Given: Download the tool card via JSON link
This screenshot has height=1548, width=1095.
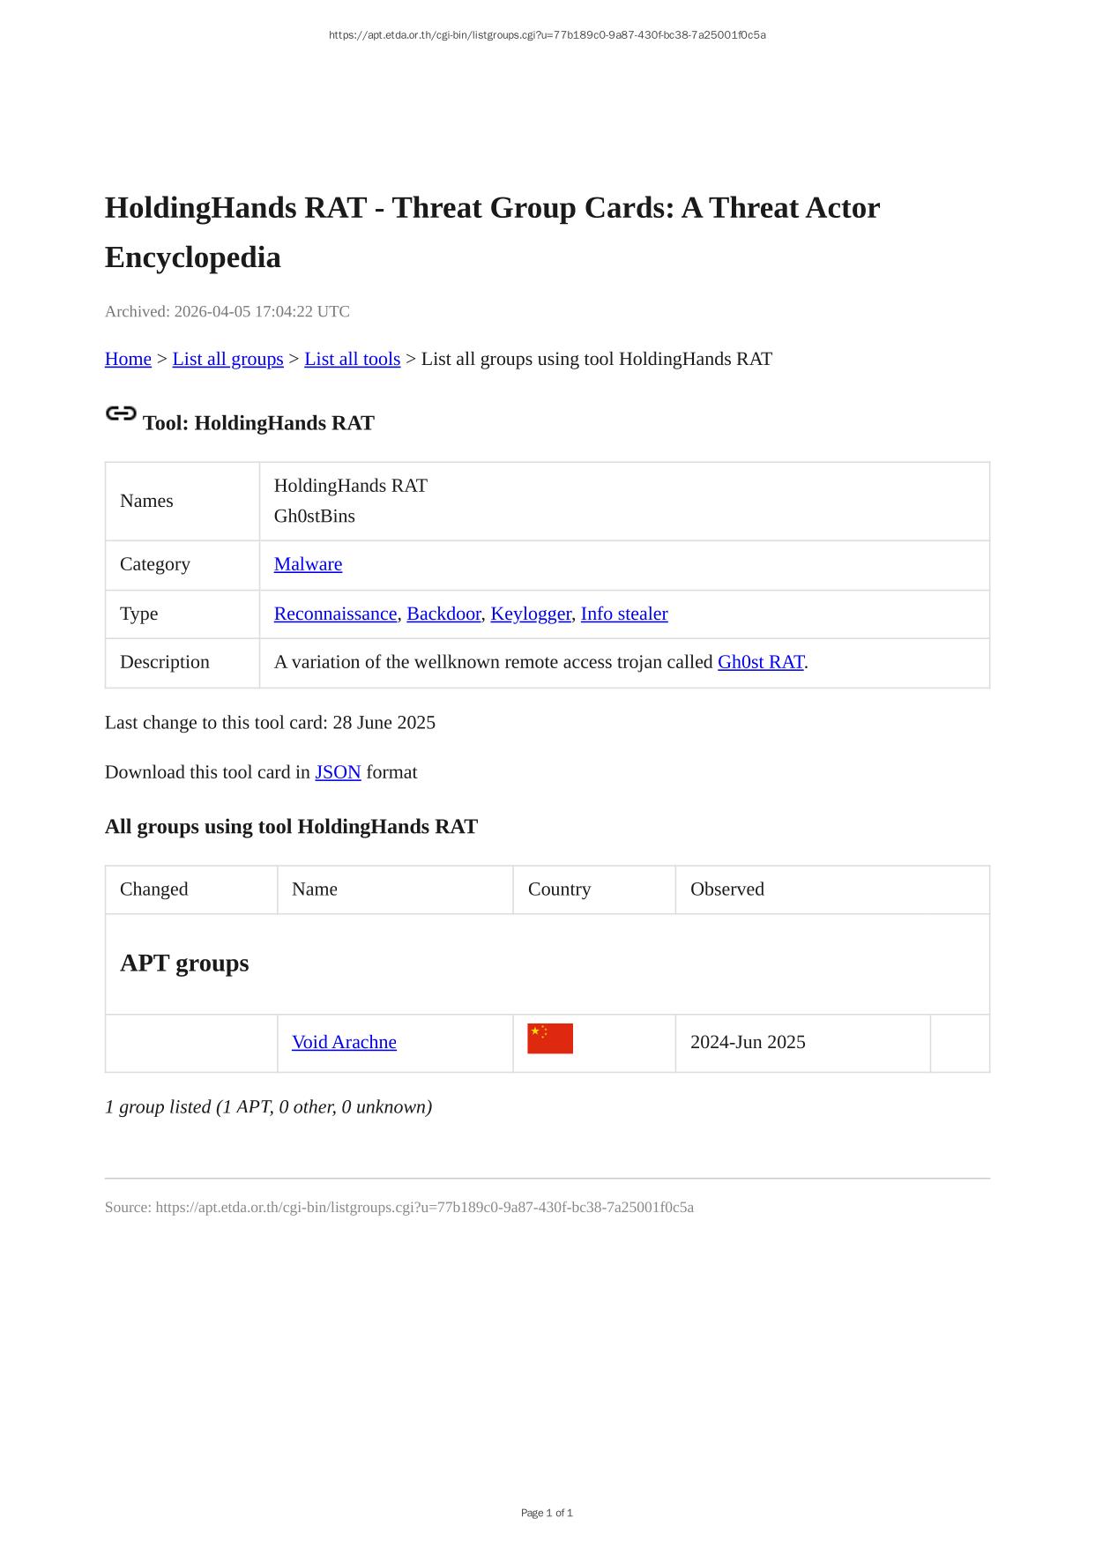Looking at the screenshot, I should pos(338,772).
